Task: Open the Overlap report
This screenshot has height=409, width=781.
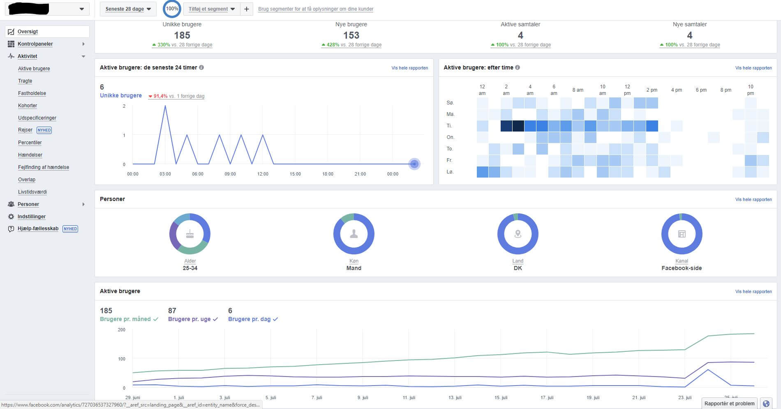Action: tap(27, 180)
